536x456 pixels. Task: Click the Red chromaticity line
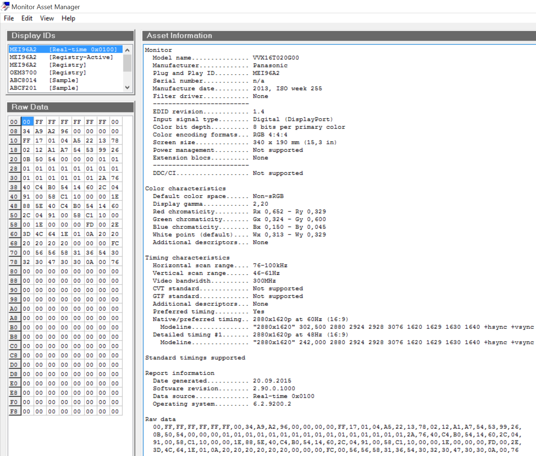(x=239, y=211)
